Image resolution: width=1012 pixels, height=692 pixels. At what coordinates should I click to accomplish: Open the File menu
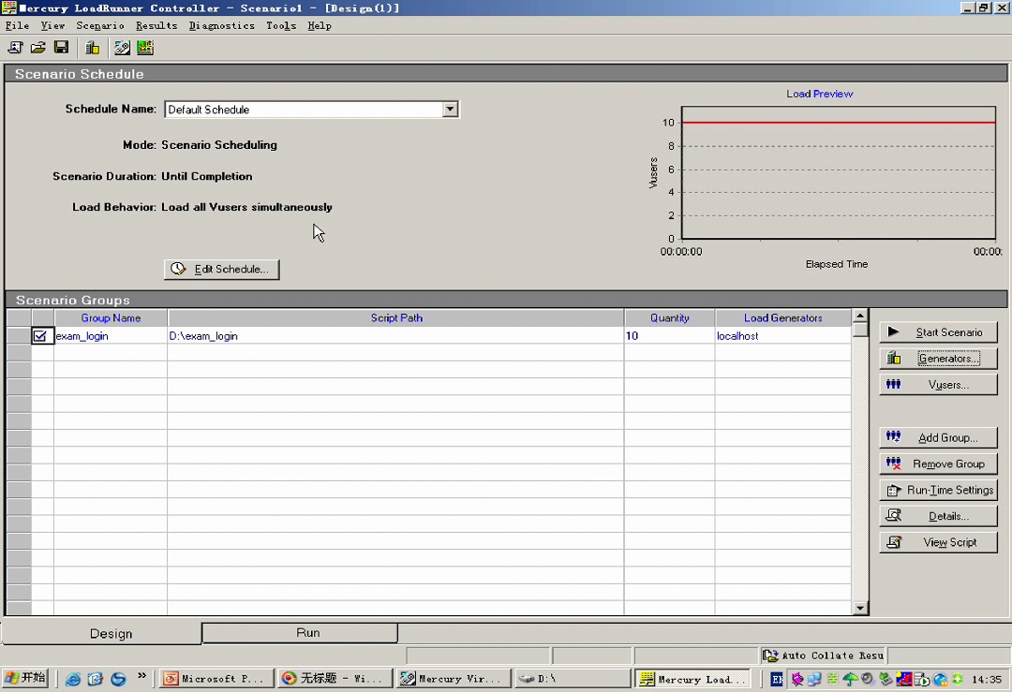click(18, 26)
